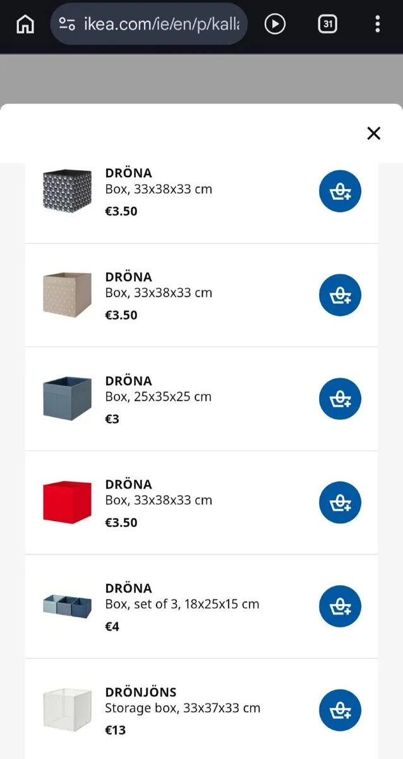
Task: Open the red DRÖNA box thumbnail
Action: click(68, 502)
